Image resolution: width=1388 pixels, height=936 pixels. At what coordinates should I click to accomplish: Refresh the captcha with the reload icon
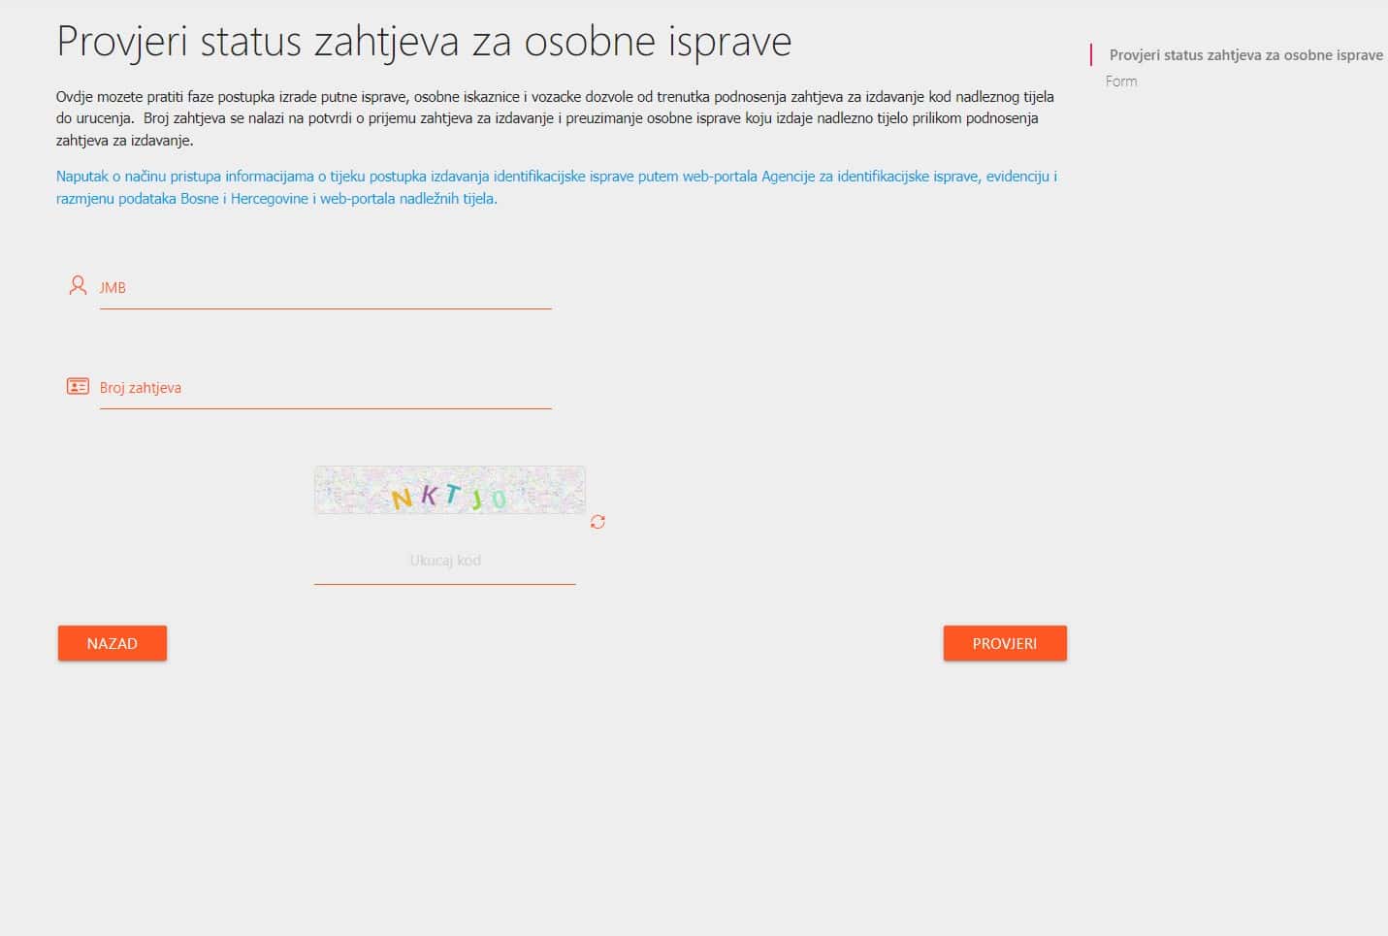coord(597,522)
